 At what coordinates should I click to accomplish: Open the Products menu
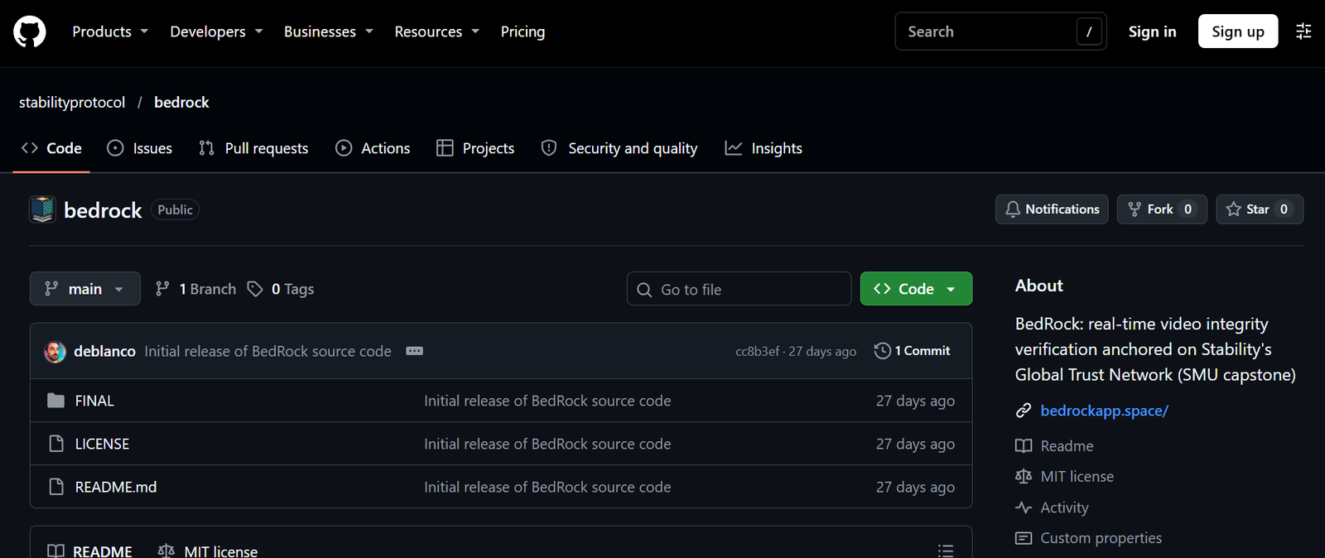tap(110, 31)
